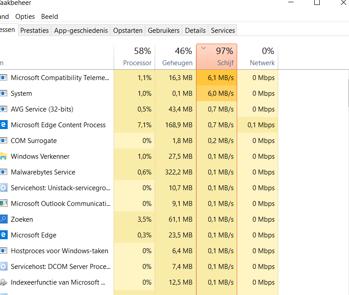Image resolution: width=349 pixels, height=295 pixels.
Task: Click the sort arrow in Schijf header
Action: (x=203, y=48)
